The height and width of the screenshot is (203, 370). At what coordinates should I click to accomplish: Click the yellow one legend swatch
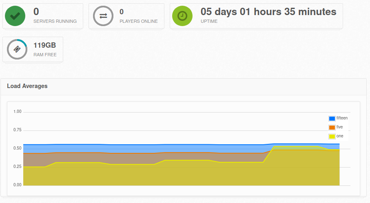coord(332,136)
